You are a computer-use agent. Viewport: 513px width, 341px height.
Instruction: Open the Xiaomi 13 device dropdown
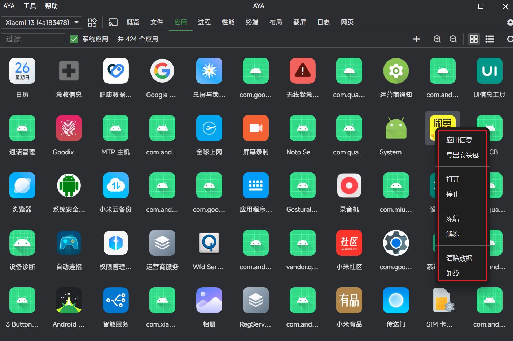point(41,22)
